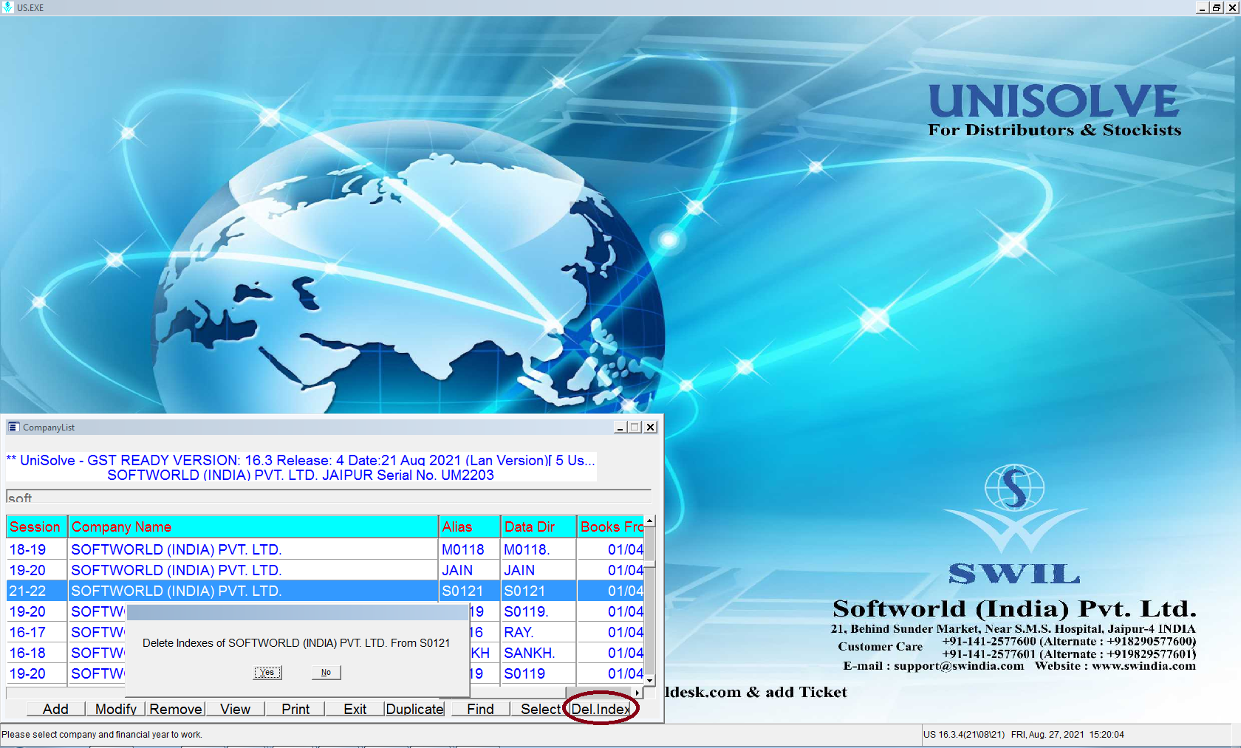The width and height of the screenshot is (1241, 748).
Task: Select the 18-19 SOFTWORLD row session cell
Action: pos(37,549)
